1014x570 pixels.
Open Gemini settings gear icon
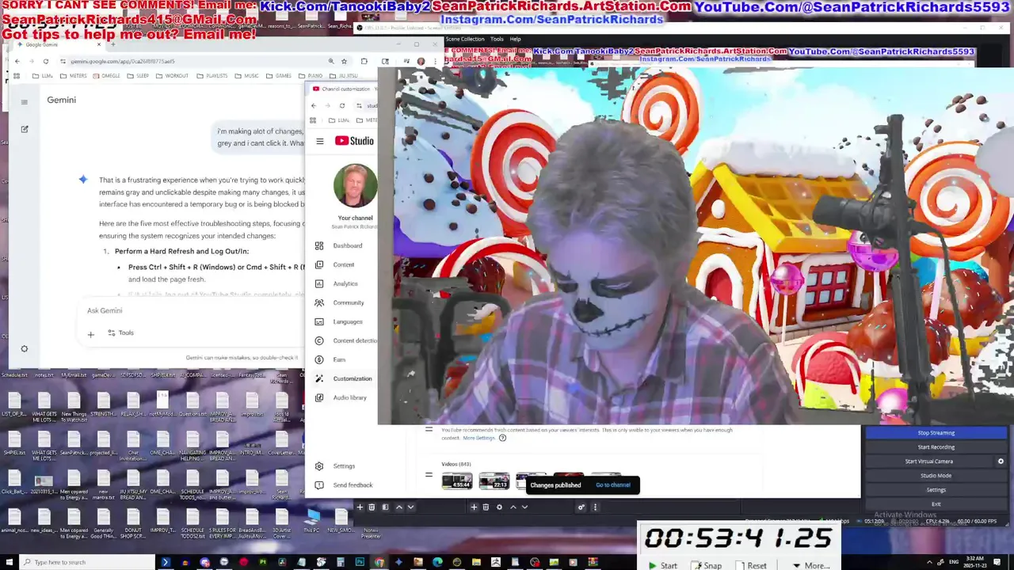tap(25, 349)
